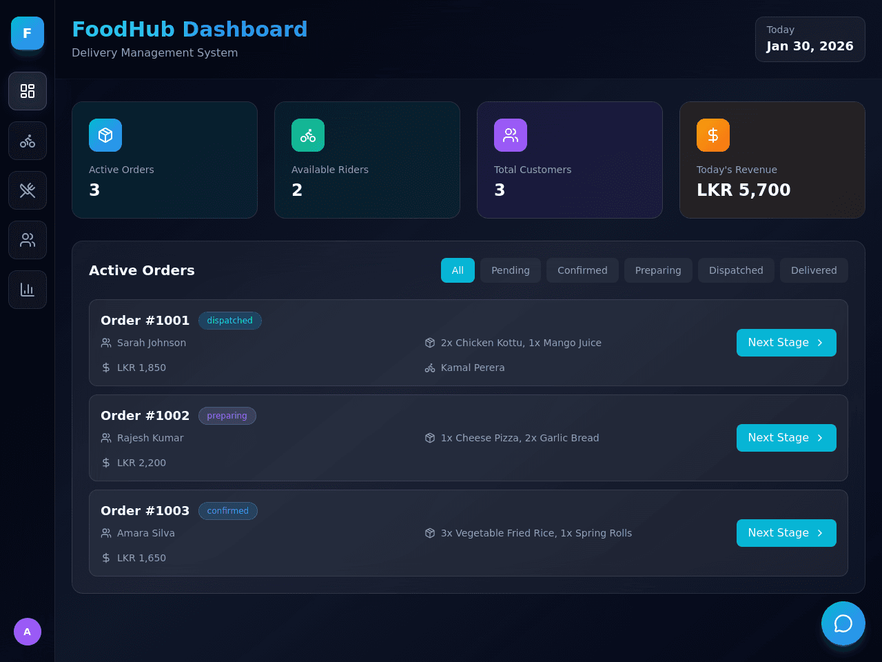Image resolution: width=882 pixels, height=662 pixels.
Task: Click the Total Customers people icon
Action: click(x=511, y=135)
